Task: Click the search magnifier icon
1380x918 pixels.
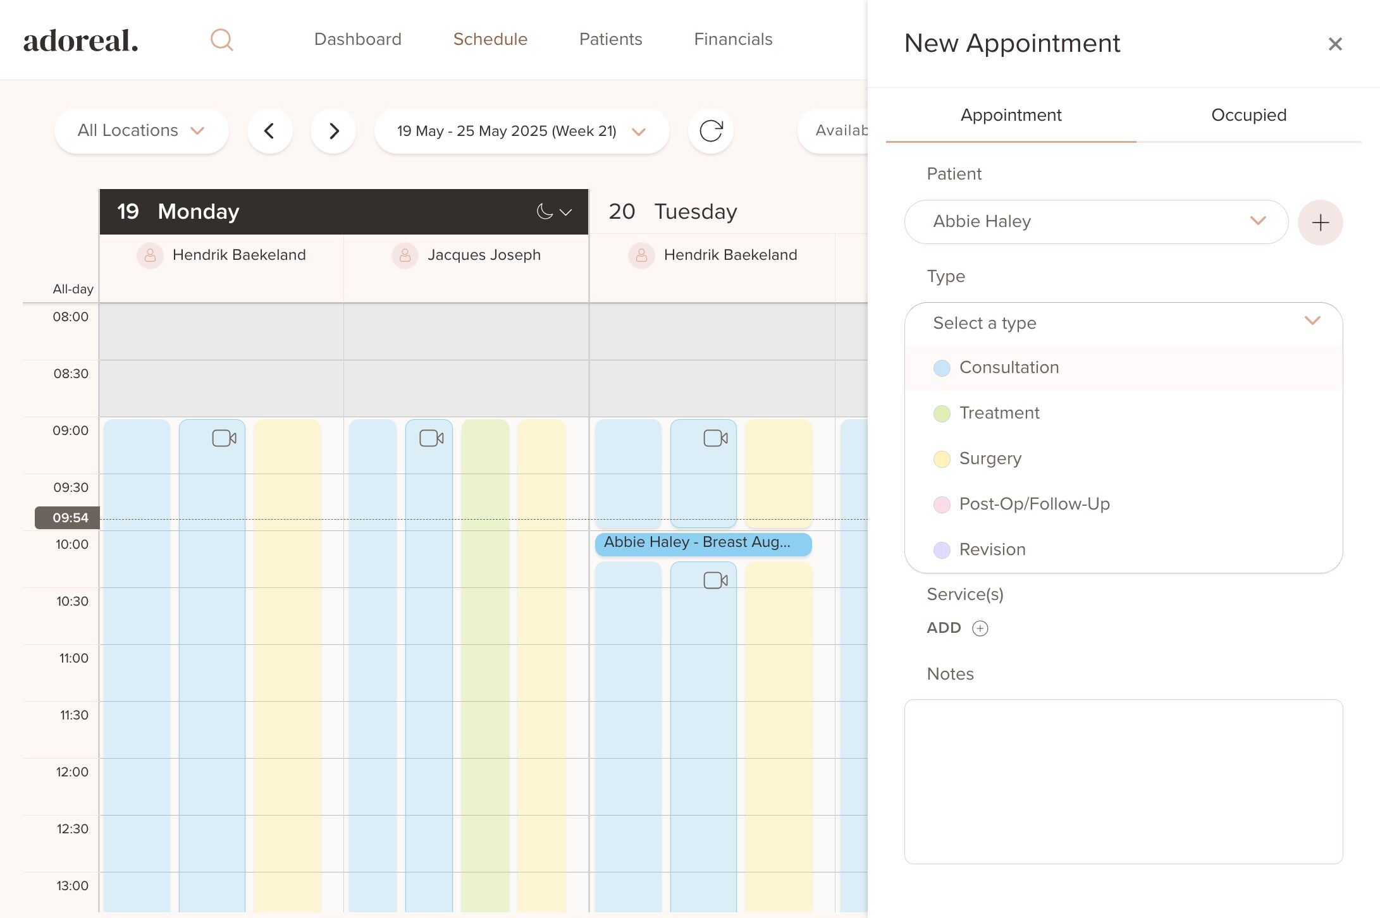Action: [x=221, y=40]
